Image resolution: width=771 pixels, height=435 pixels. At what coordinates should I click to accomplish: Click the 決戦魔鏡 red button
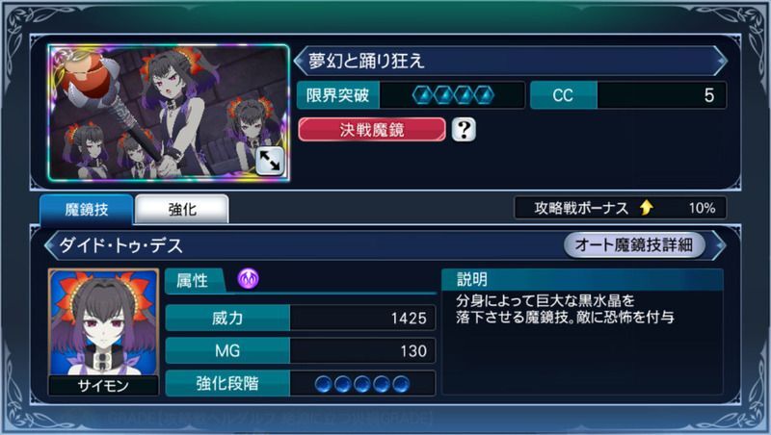point(372,130)
